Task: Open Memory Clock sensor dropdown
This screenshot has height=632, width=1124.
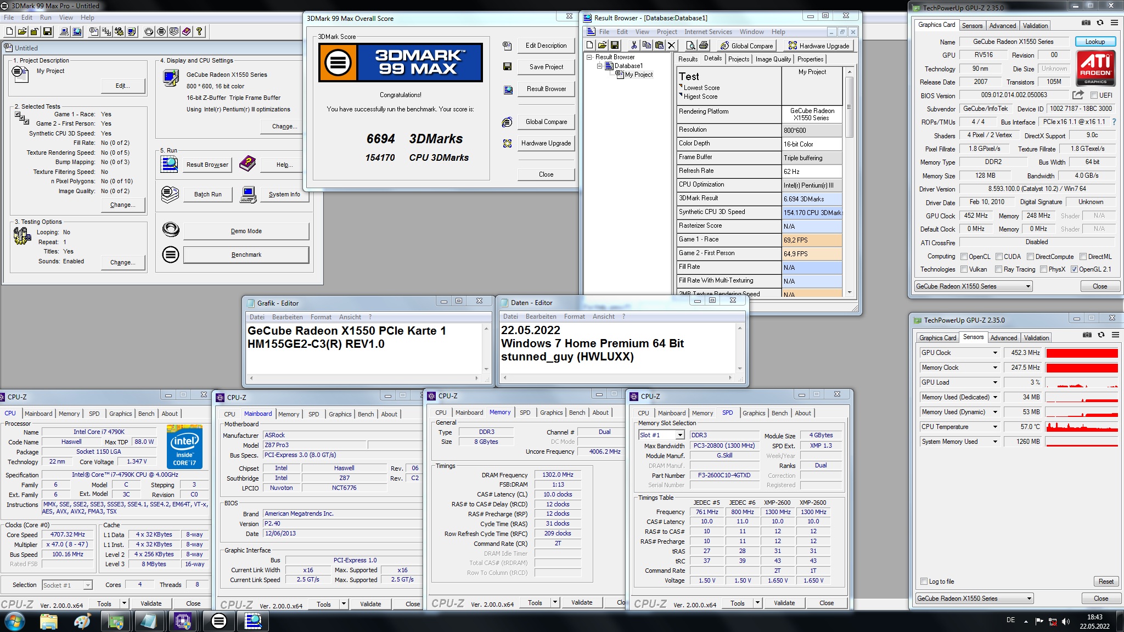Action: [994, 368]
